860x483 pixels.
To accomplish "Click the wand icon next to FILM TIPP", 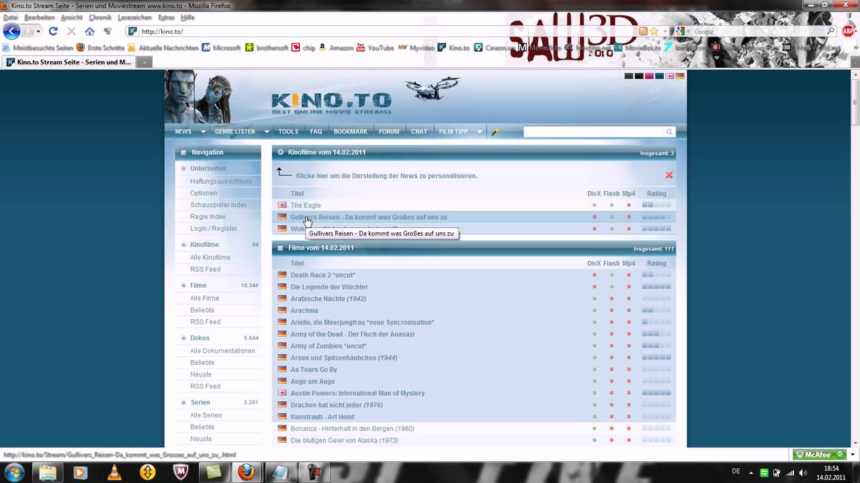I will (495, 131).
